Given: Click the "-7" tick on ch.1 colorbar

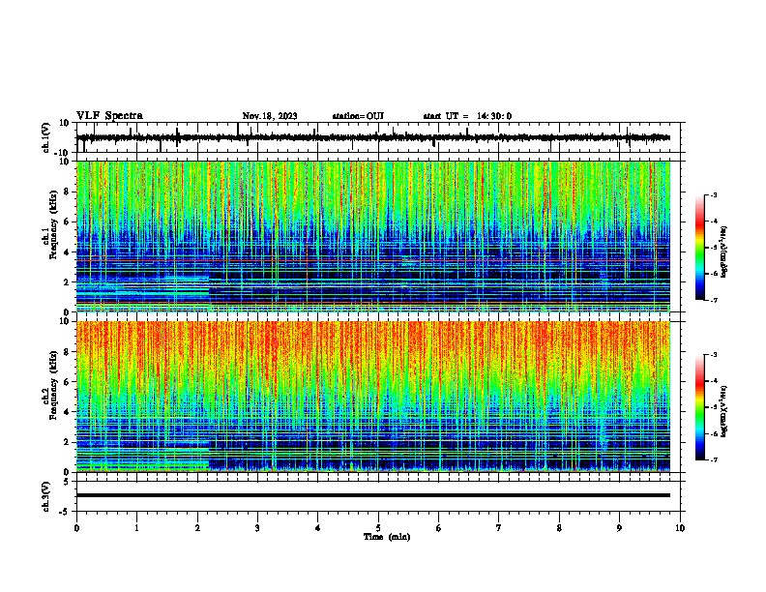Looking at the screenshot, I should (x=713, y=300).
